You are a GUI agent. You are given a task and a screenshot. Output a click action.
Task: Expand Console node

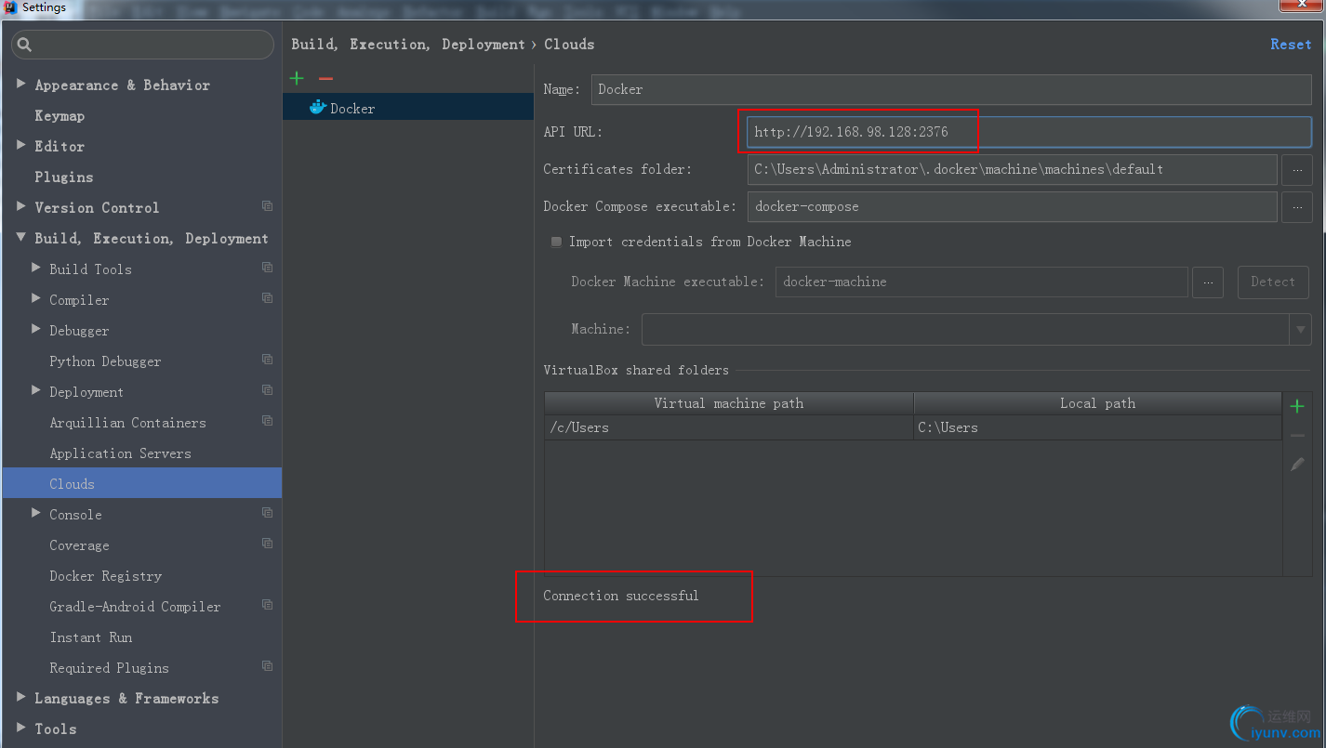click(35, 514)
